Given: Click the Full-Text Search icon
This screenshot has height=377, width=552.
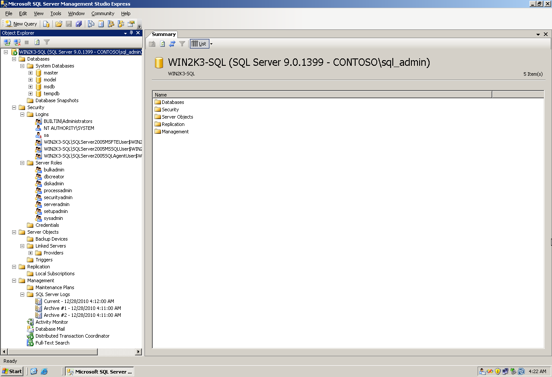Looking at the screenshot, I should coord(30,343).
